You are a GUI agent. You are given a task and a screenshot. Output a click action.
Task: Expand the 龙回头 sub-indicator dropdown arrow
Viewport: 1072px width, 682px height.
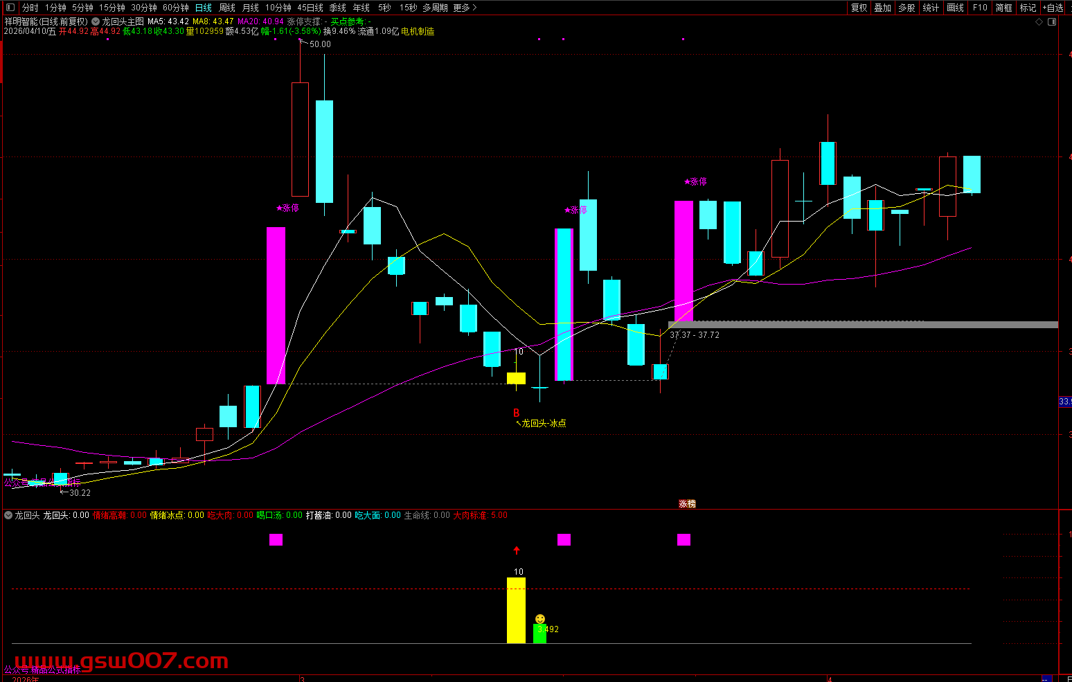[x=8, y=515]
